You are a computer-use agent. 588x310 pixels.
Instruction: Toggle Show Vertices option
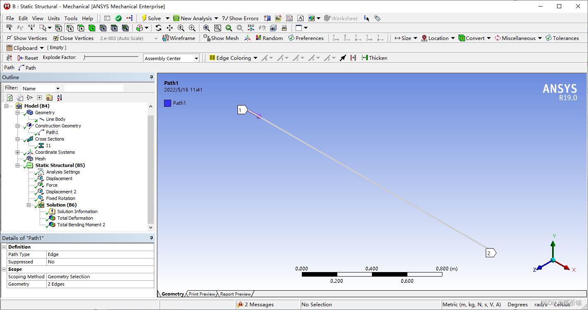point(27,38)
